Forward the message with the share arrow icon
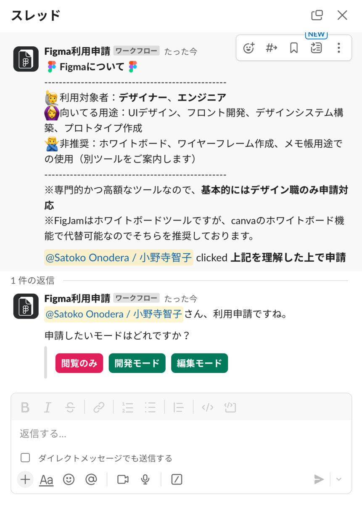 pos(272,48)
